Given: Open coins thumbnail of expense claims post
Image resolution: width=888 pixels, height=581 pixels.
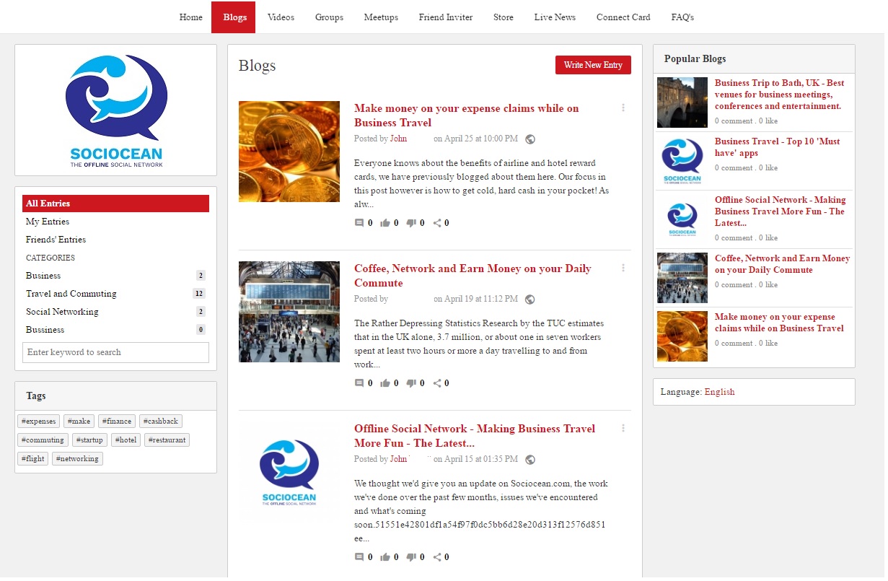Looking at the screenshot, I should tap(289, 152).
